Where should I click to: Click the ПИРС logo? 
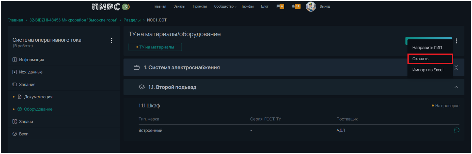coord(111,6)
